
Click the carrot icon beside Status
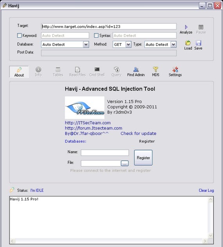pyautogui.click(x=12, y=190)
